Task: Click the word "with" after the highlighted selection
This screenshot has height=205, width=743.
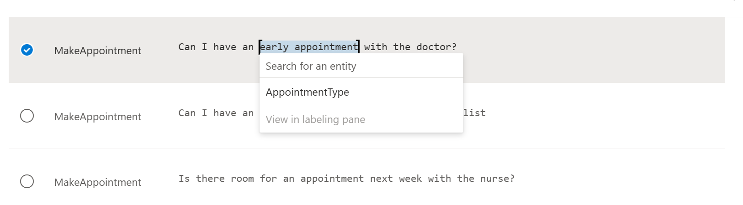Action: [376, 47]
